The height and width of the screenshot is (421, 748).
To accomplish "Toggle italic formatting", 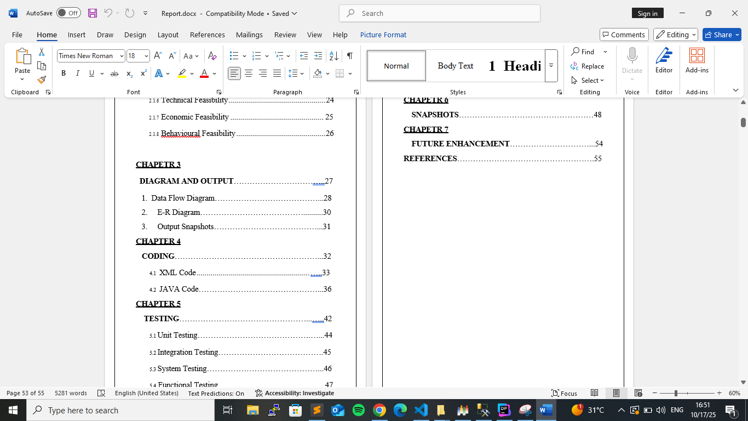I will (x=77, y=73).
